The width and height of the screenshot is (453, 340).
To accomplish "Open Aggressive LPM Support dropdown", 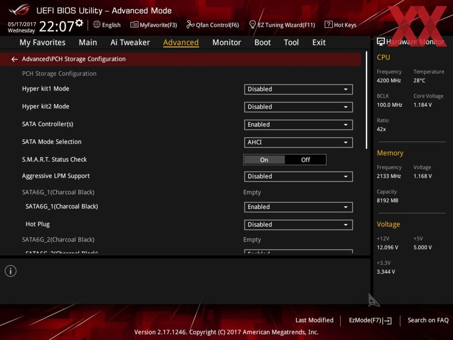I will [x=298, y=177].
